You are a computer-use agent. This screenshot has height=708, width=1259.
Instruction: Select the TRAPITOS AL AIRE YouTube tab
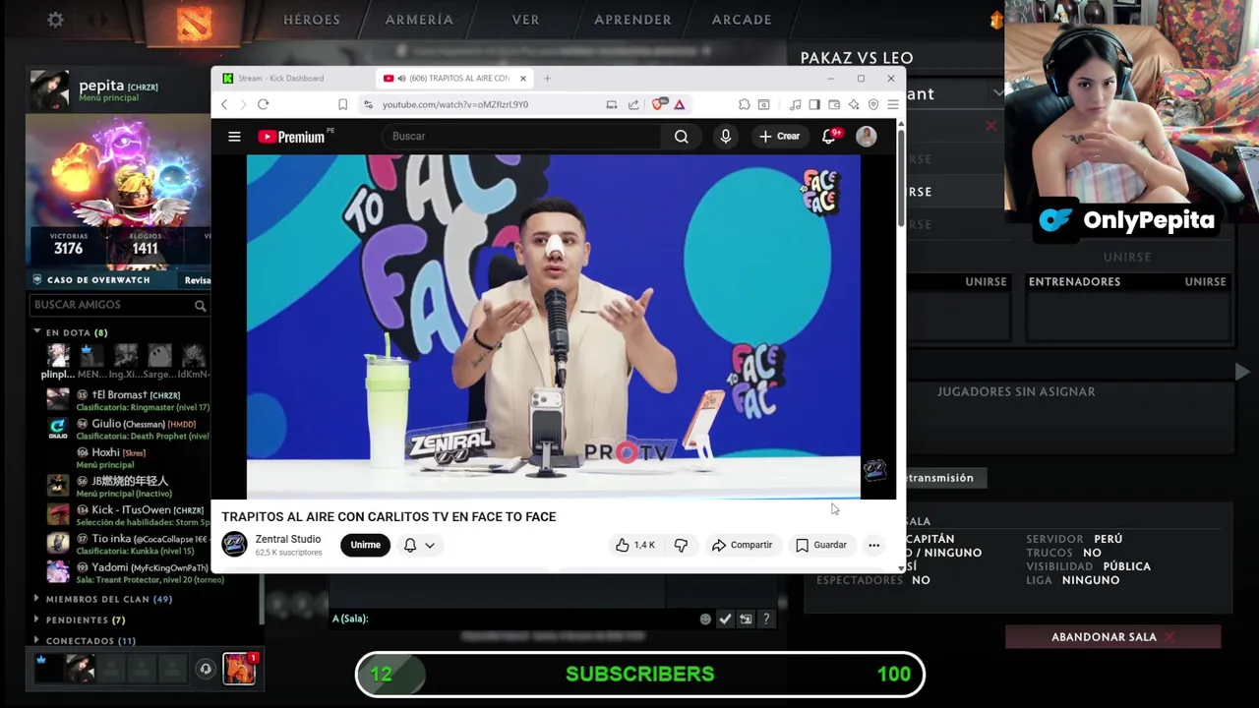point(453,79)
